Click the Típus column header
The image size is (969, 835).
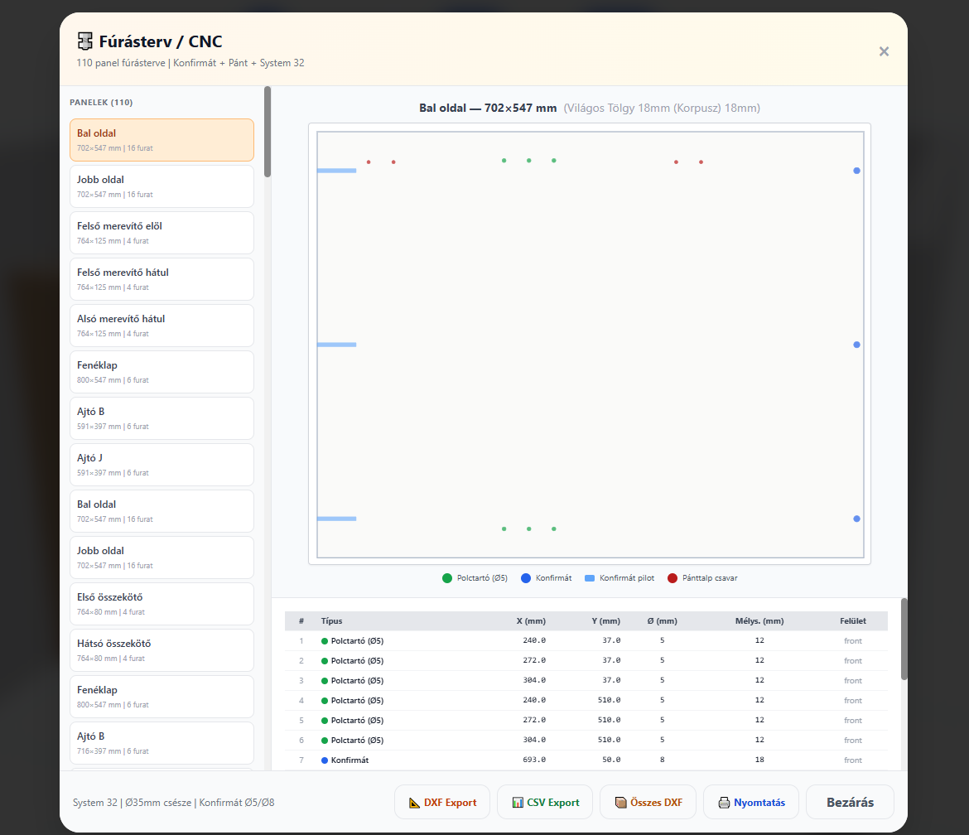point(331,620)
